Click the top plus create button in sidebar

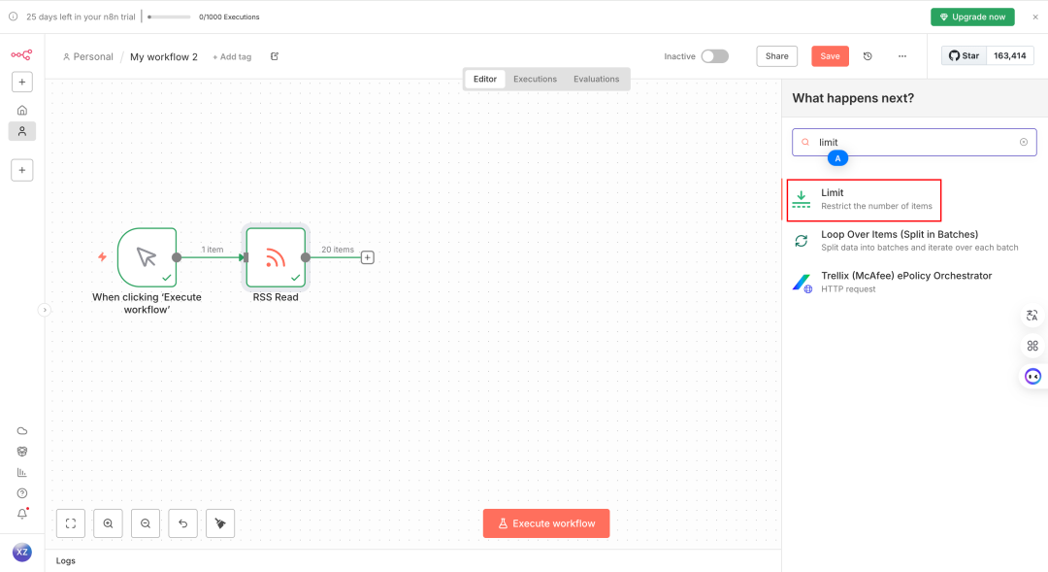(22, 82)
